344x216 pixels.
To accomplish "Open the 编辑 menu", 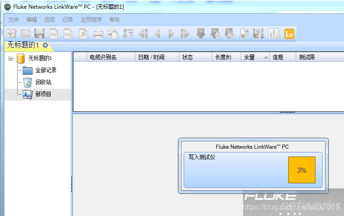I will coord(32,20).
